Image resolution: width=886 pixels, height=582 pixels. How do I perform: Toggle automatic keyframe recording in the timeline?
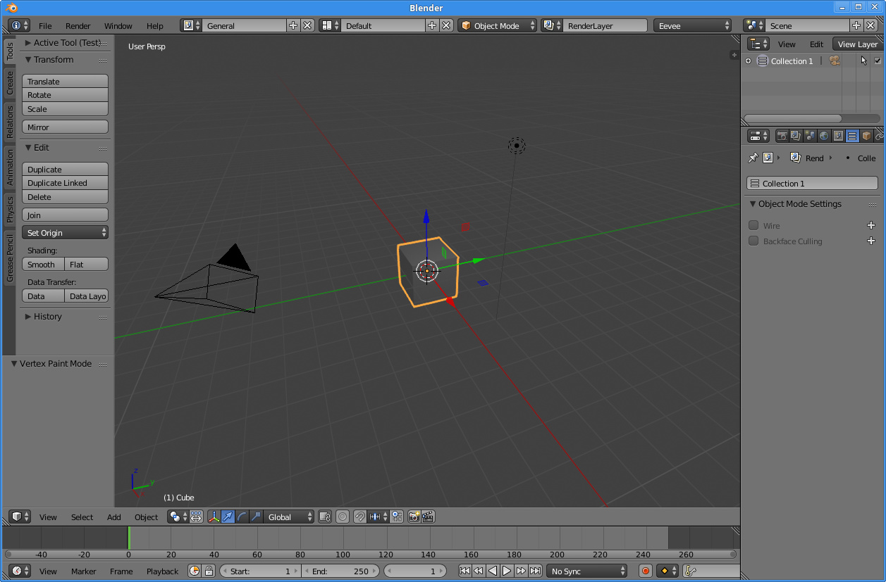645,571
